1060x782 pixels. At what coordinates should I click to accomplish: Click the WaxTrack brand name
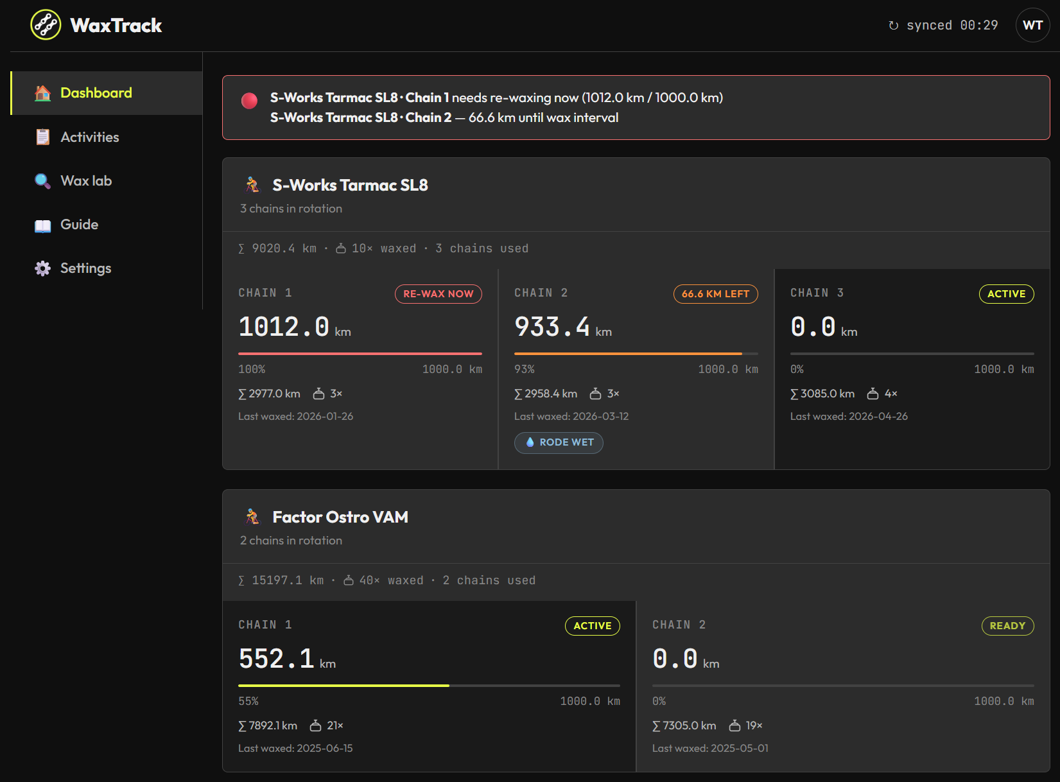pos(116,26)
